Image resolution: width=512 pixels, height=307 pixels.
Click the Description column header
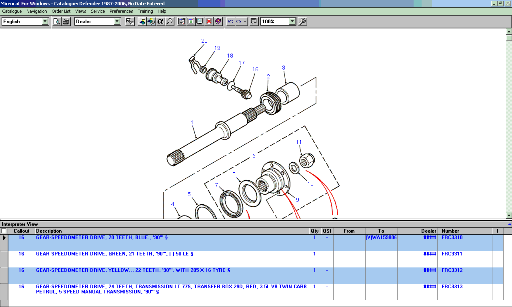click(x=172, y=231)
